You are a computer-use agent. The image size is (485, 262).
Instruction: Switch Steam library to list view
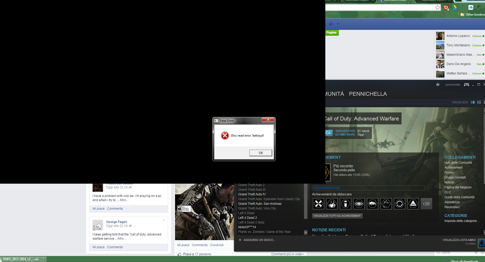pyautogui.click(x=479, y=102)
